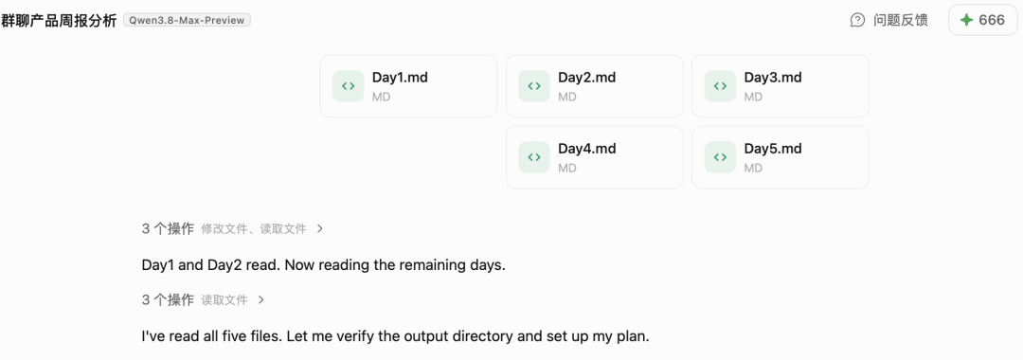Click the question mark feedback icon
This screenshot has height=360, width=1023.
(x=857, y=20)
